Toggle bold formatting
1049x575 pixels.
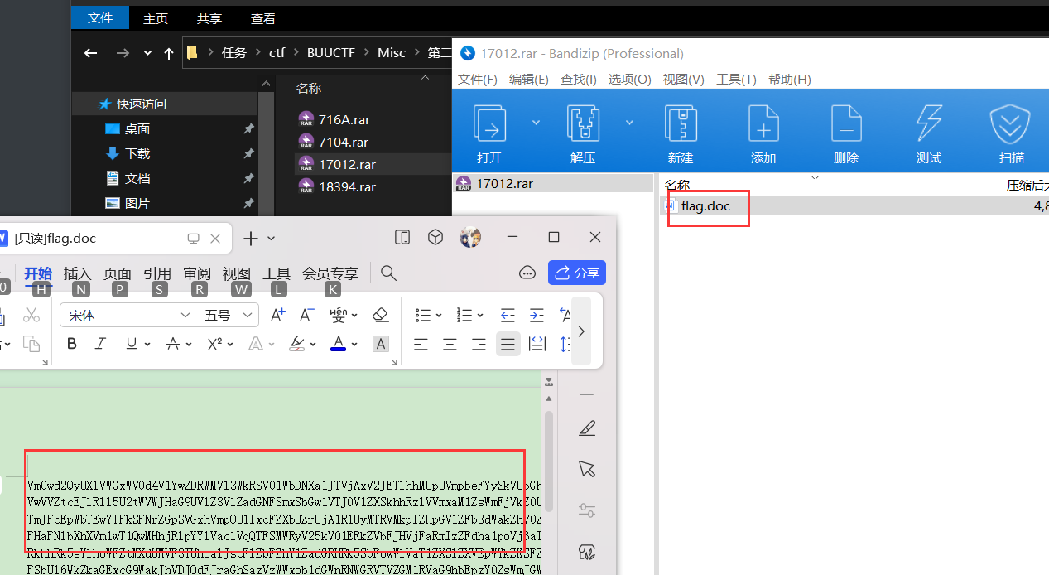[x=72, y=344]
